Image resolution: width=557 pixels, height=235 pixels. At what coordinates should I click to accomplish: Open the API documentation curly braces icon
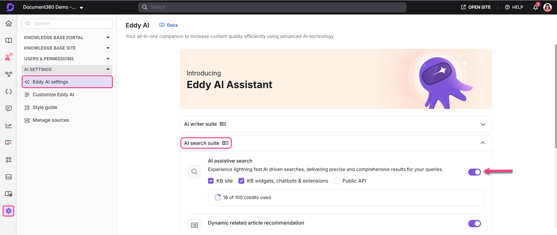click(9, 92)
